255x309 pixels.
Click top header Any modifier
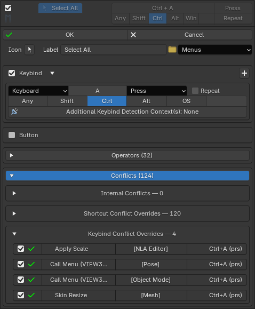(121, 18)
